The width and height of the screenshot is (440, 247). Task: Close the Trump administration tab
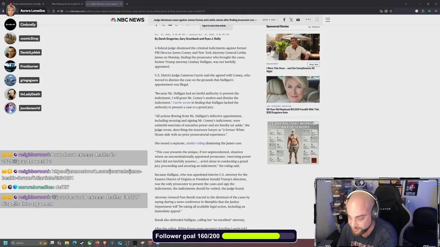pos(43,4)
